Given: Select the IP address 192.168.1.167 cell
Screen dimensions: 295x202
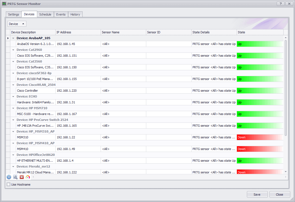Looking at the screenshot, I should (x=78, y=114).
